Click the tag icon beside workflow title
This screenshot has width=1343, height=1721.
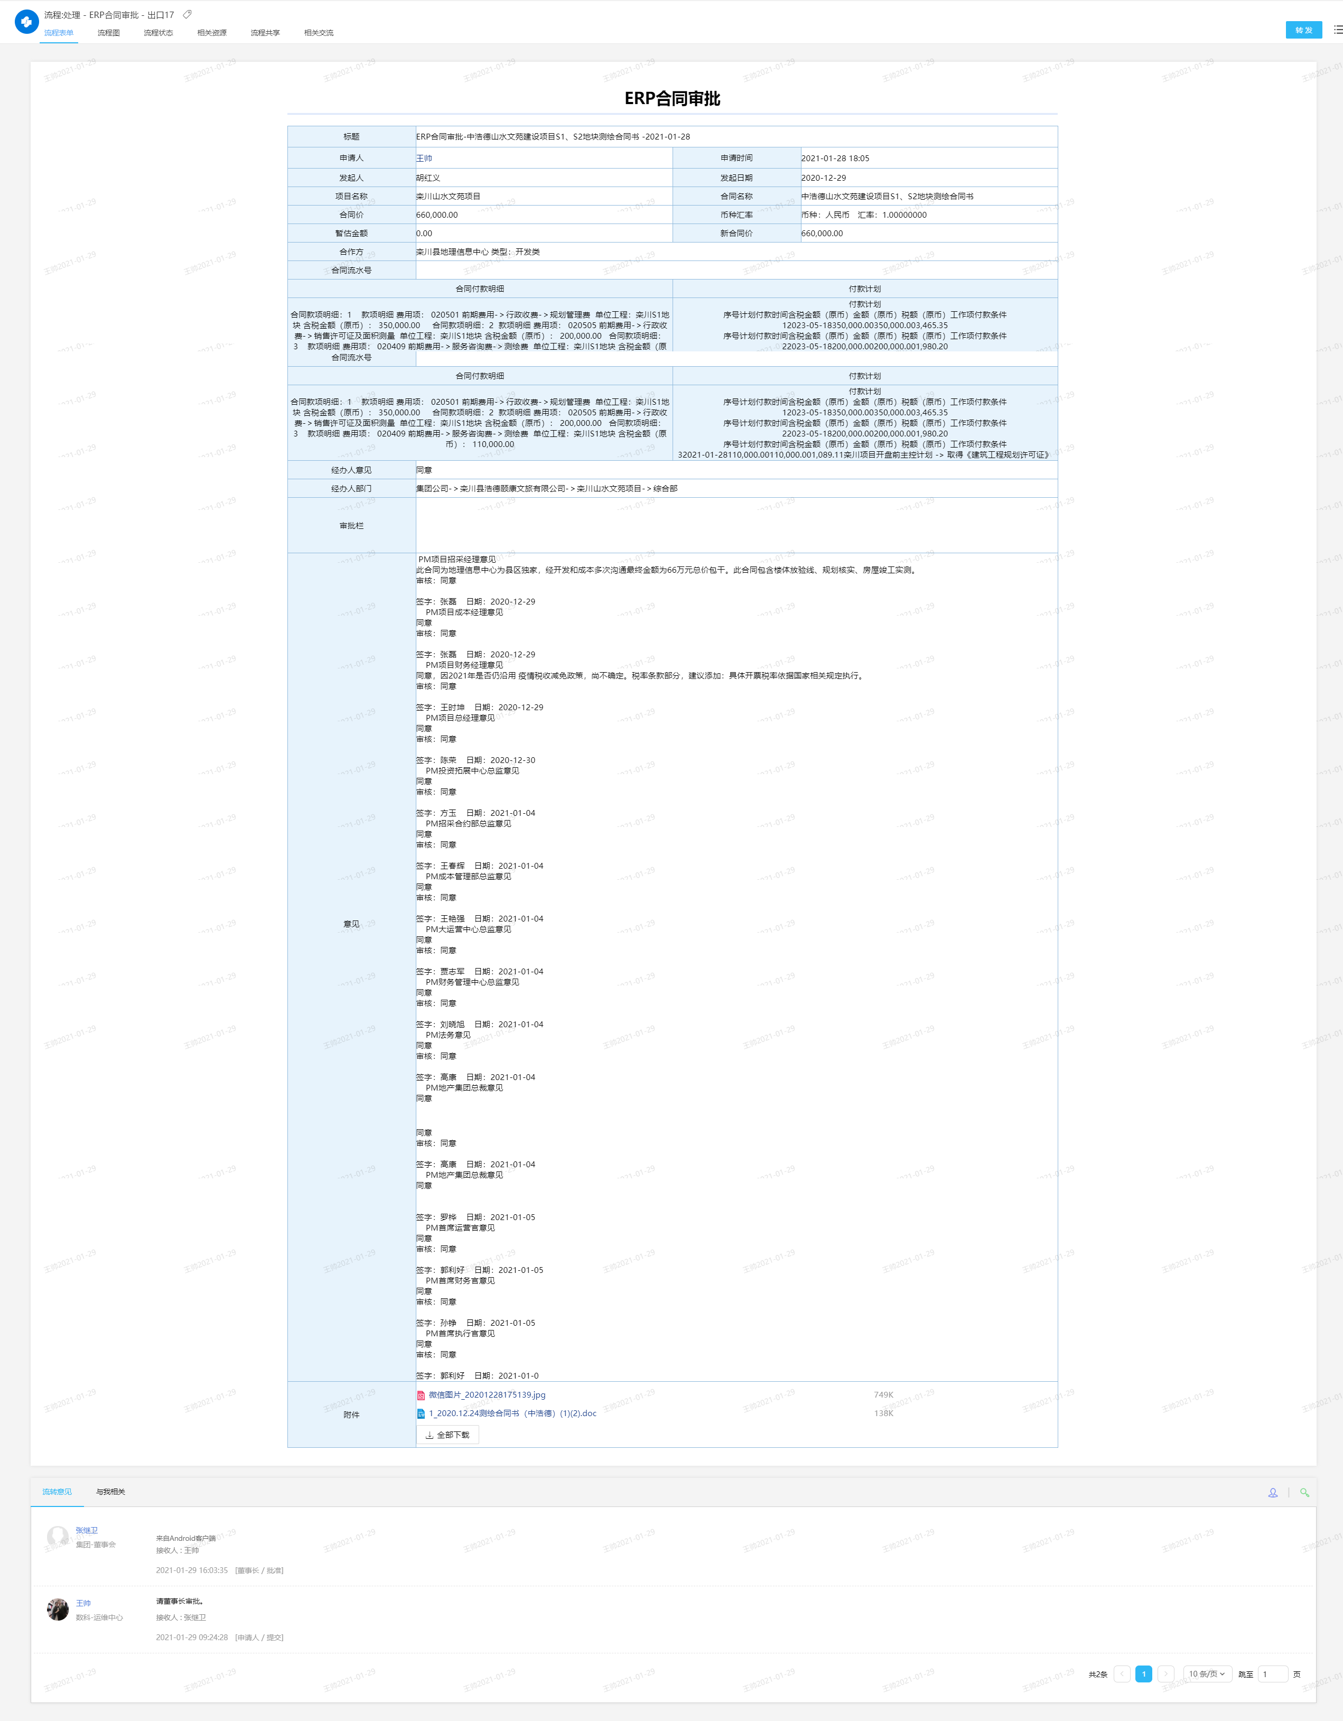point(186,14)
